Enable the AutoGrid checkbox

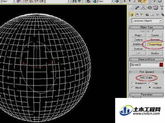pos(153,31)
